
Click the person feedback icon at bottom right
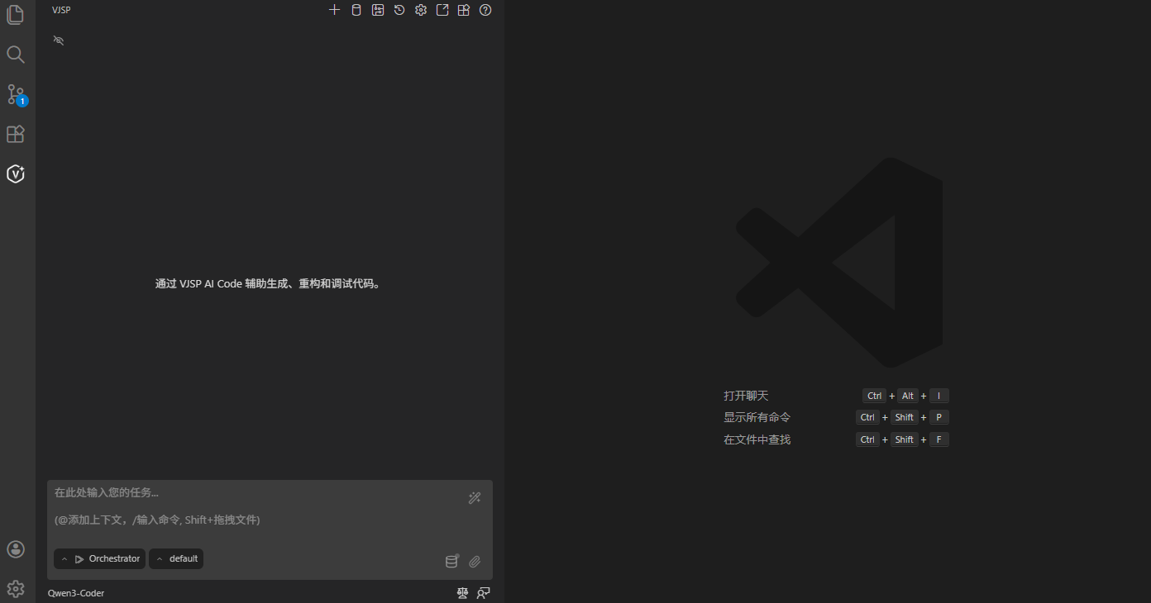click(x=484, y=593)
